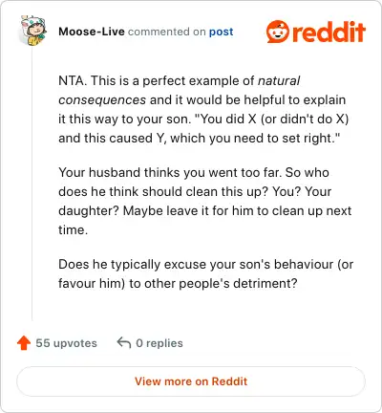Click the paragraph starting with 'NTA. This is'
382x413 pixels.
[x=203, y=109]
